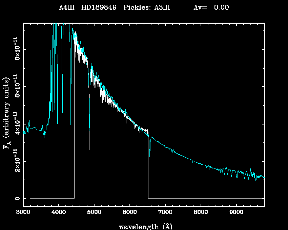Viewport: 288px width, 230px height.
Task: Click the 8000 tick label on x-axis
Action: coord(201,212)
